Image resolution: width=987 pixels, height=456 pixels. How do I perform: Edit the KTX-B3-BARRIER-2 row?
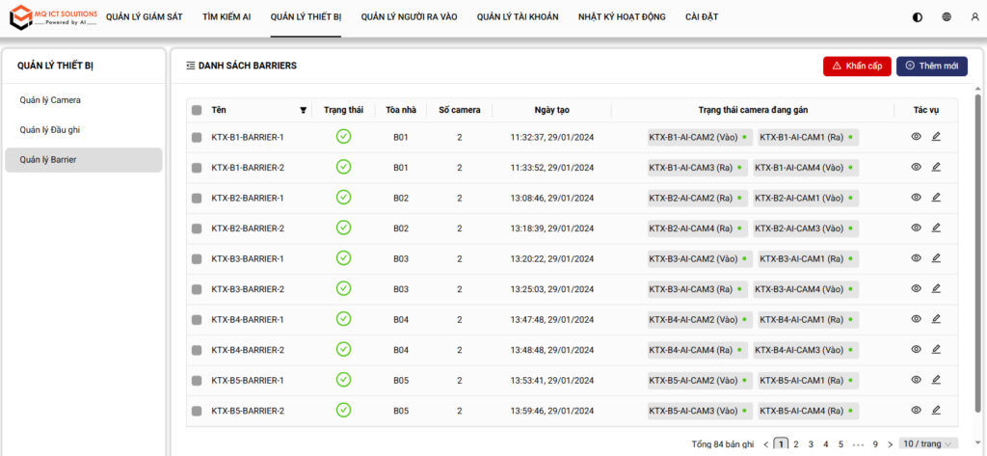pyautogui.click(x=936, y=289)
